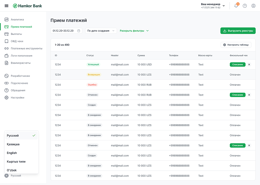Open the notification bell with 12 alerts

coord(236,6)
